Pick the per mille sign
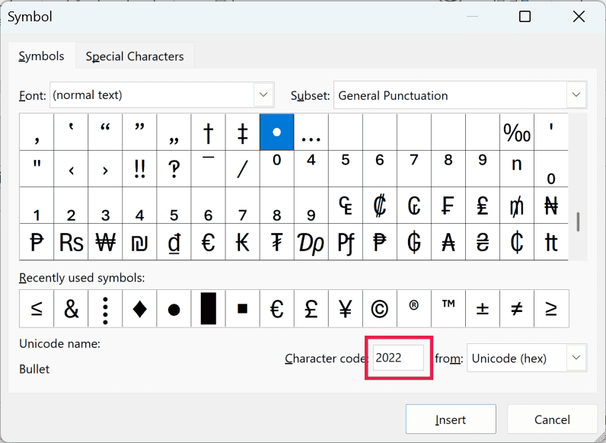The image size is (606, 443). point(517,132)
